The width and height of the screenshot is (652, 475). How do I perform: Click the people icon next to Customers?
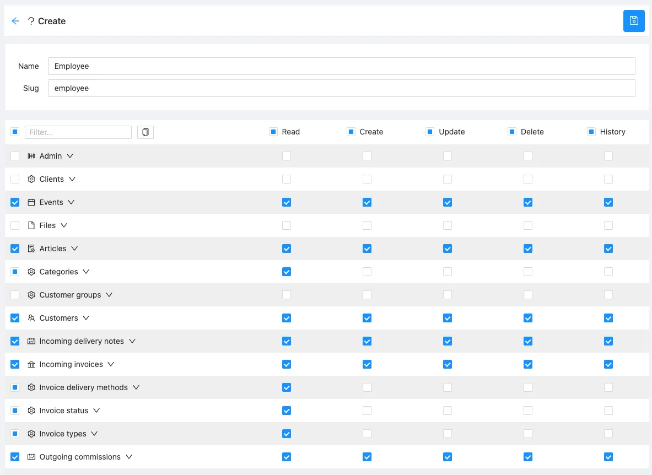pyautogui.click(x=31, y=318)
